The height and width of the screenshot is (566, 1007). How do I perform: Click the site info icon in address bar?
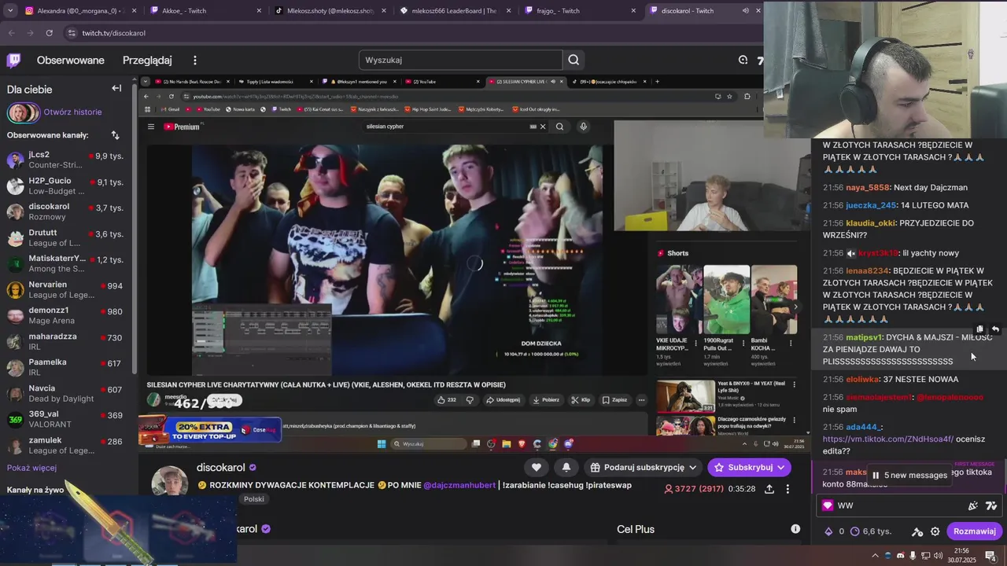(72, 33)
